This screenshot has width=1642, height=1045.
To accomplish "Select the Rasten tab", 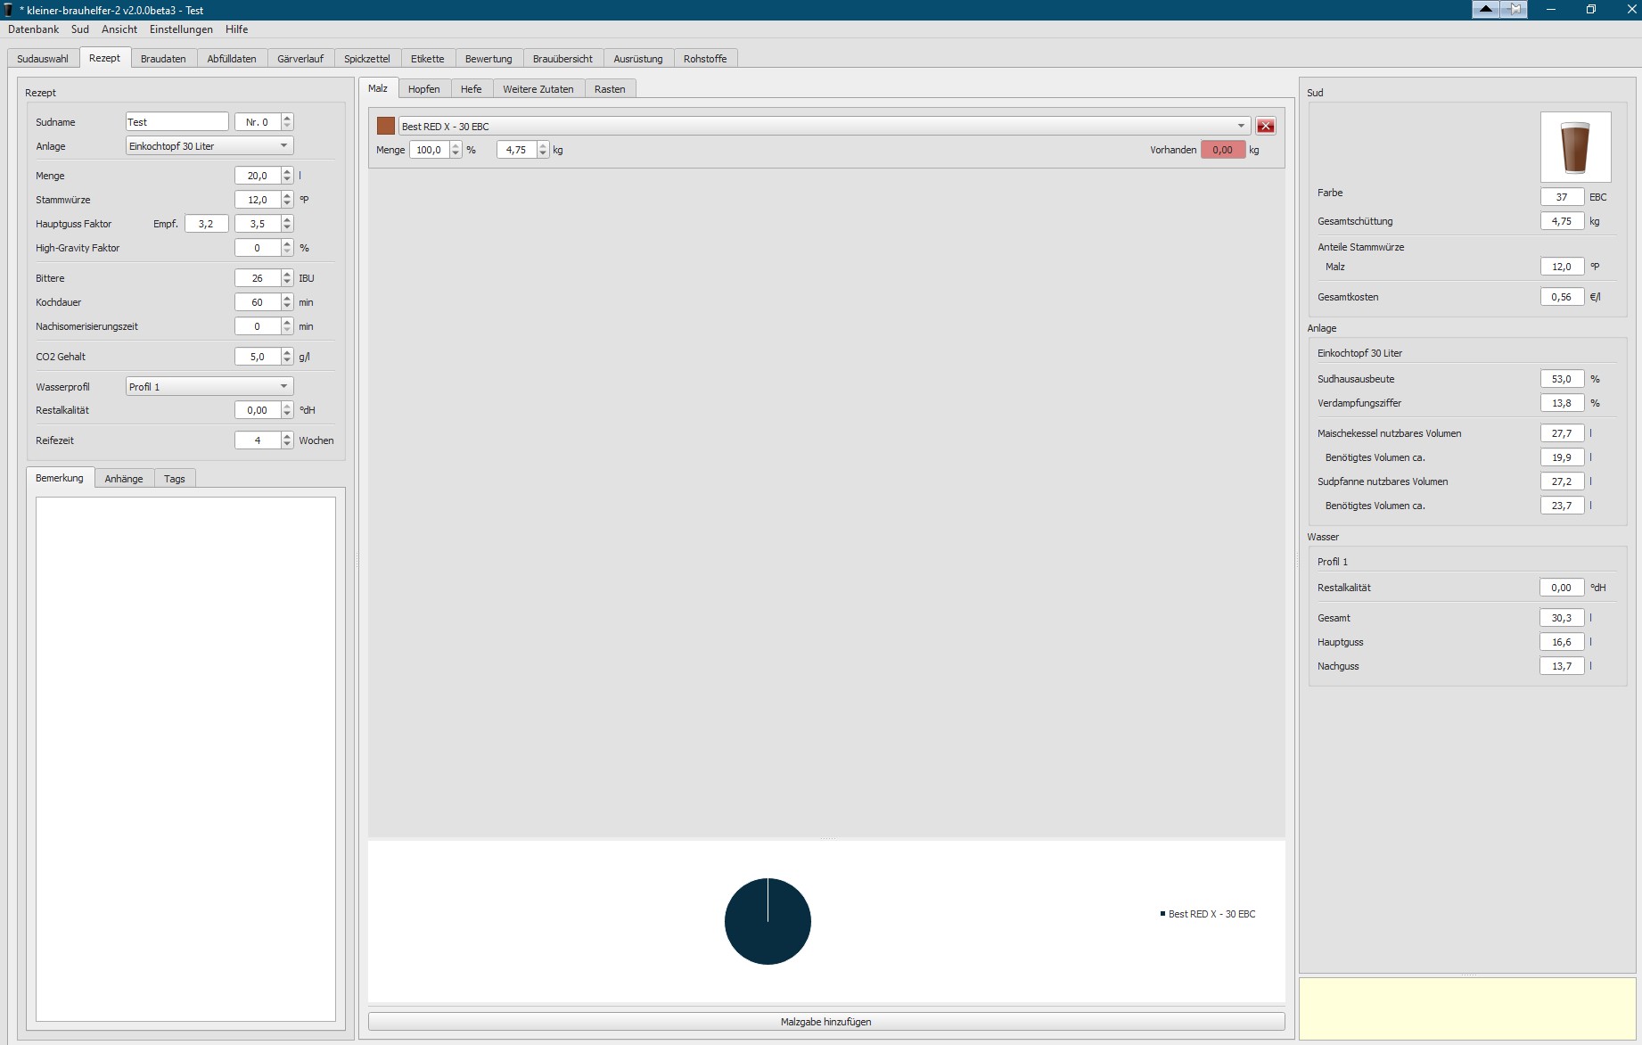I will coord(610,89).
